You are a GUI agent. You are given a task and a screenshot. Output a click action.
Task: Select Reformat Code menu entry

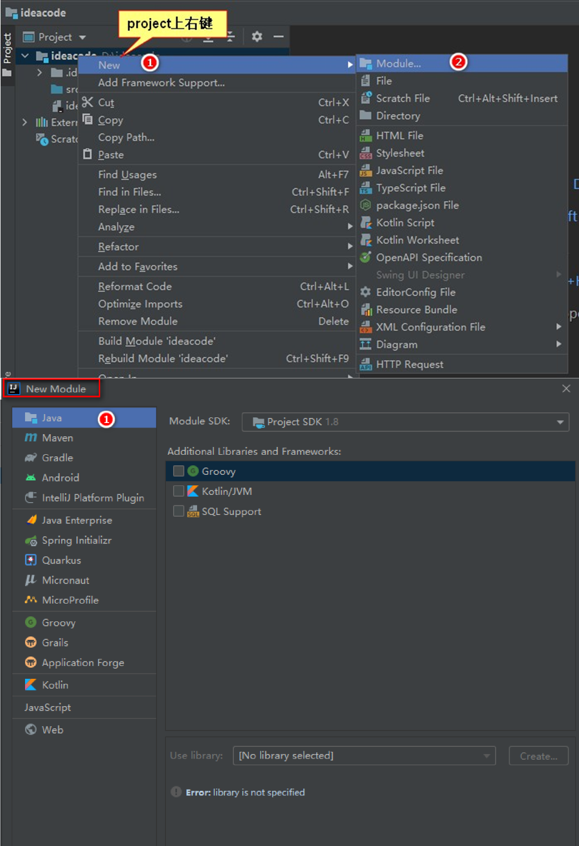(x=217, y=286)
